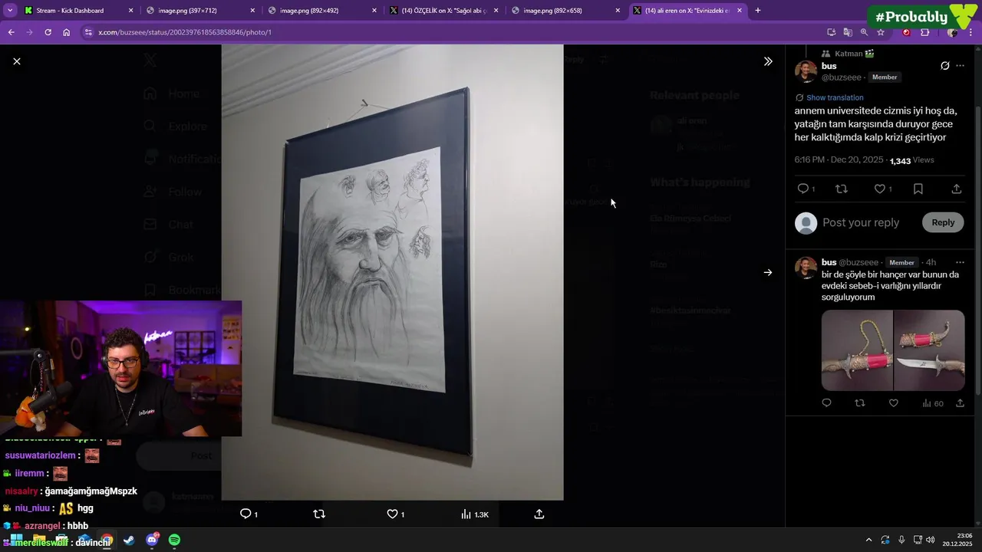The image size is (982, 552).
Task: View the dagger post's 60 views stat
Action: (932, 403)
